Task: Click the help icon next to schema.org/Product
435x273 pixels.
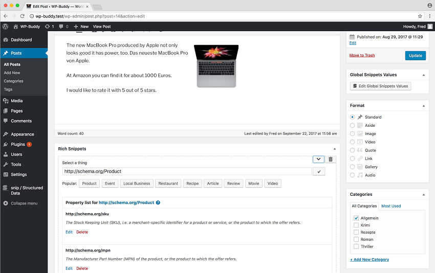Action: pos(158,203)
